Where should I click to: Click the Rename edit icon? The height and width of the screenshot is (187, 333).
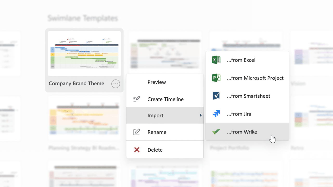137,132
